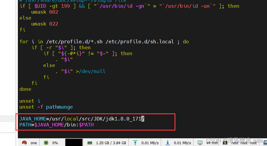The image size is (267, 146).
Task: Click the uptime monitor clock icon
Action: tap(200, 143)
